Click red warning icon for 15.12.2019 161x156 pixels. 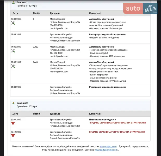pyautogui.click(x=13, y=136)
